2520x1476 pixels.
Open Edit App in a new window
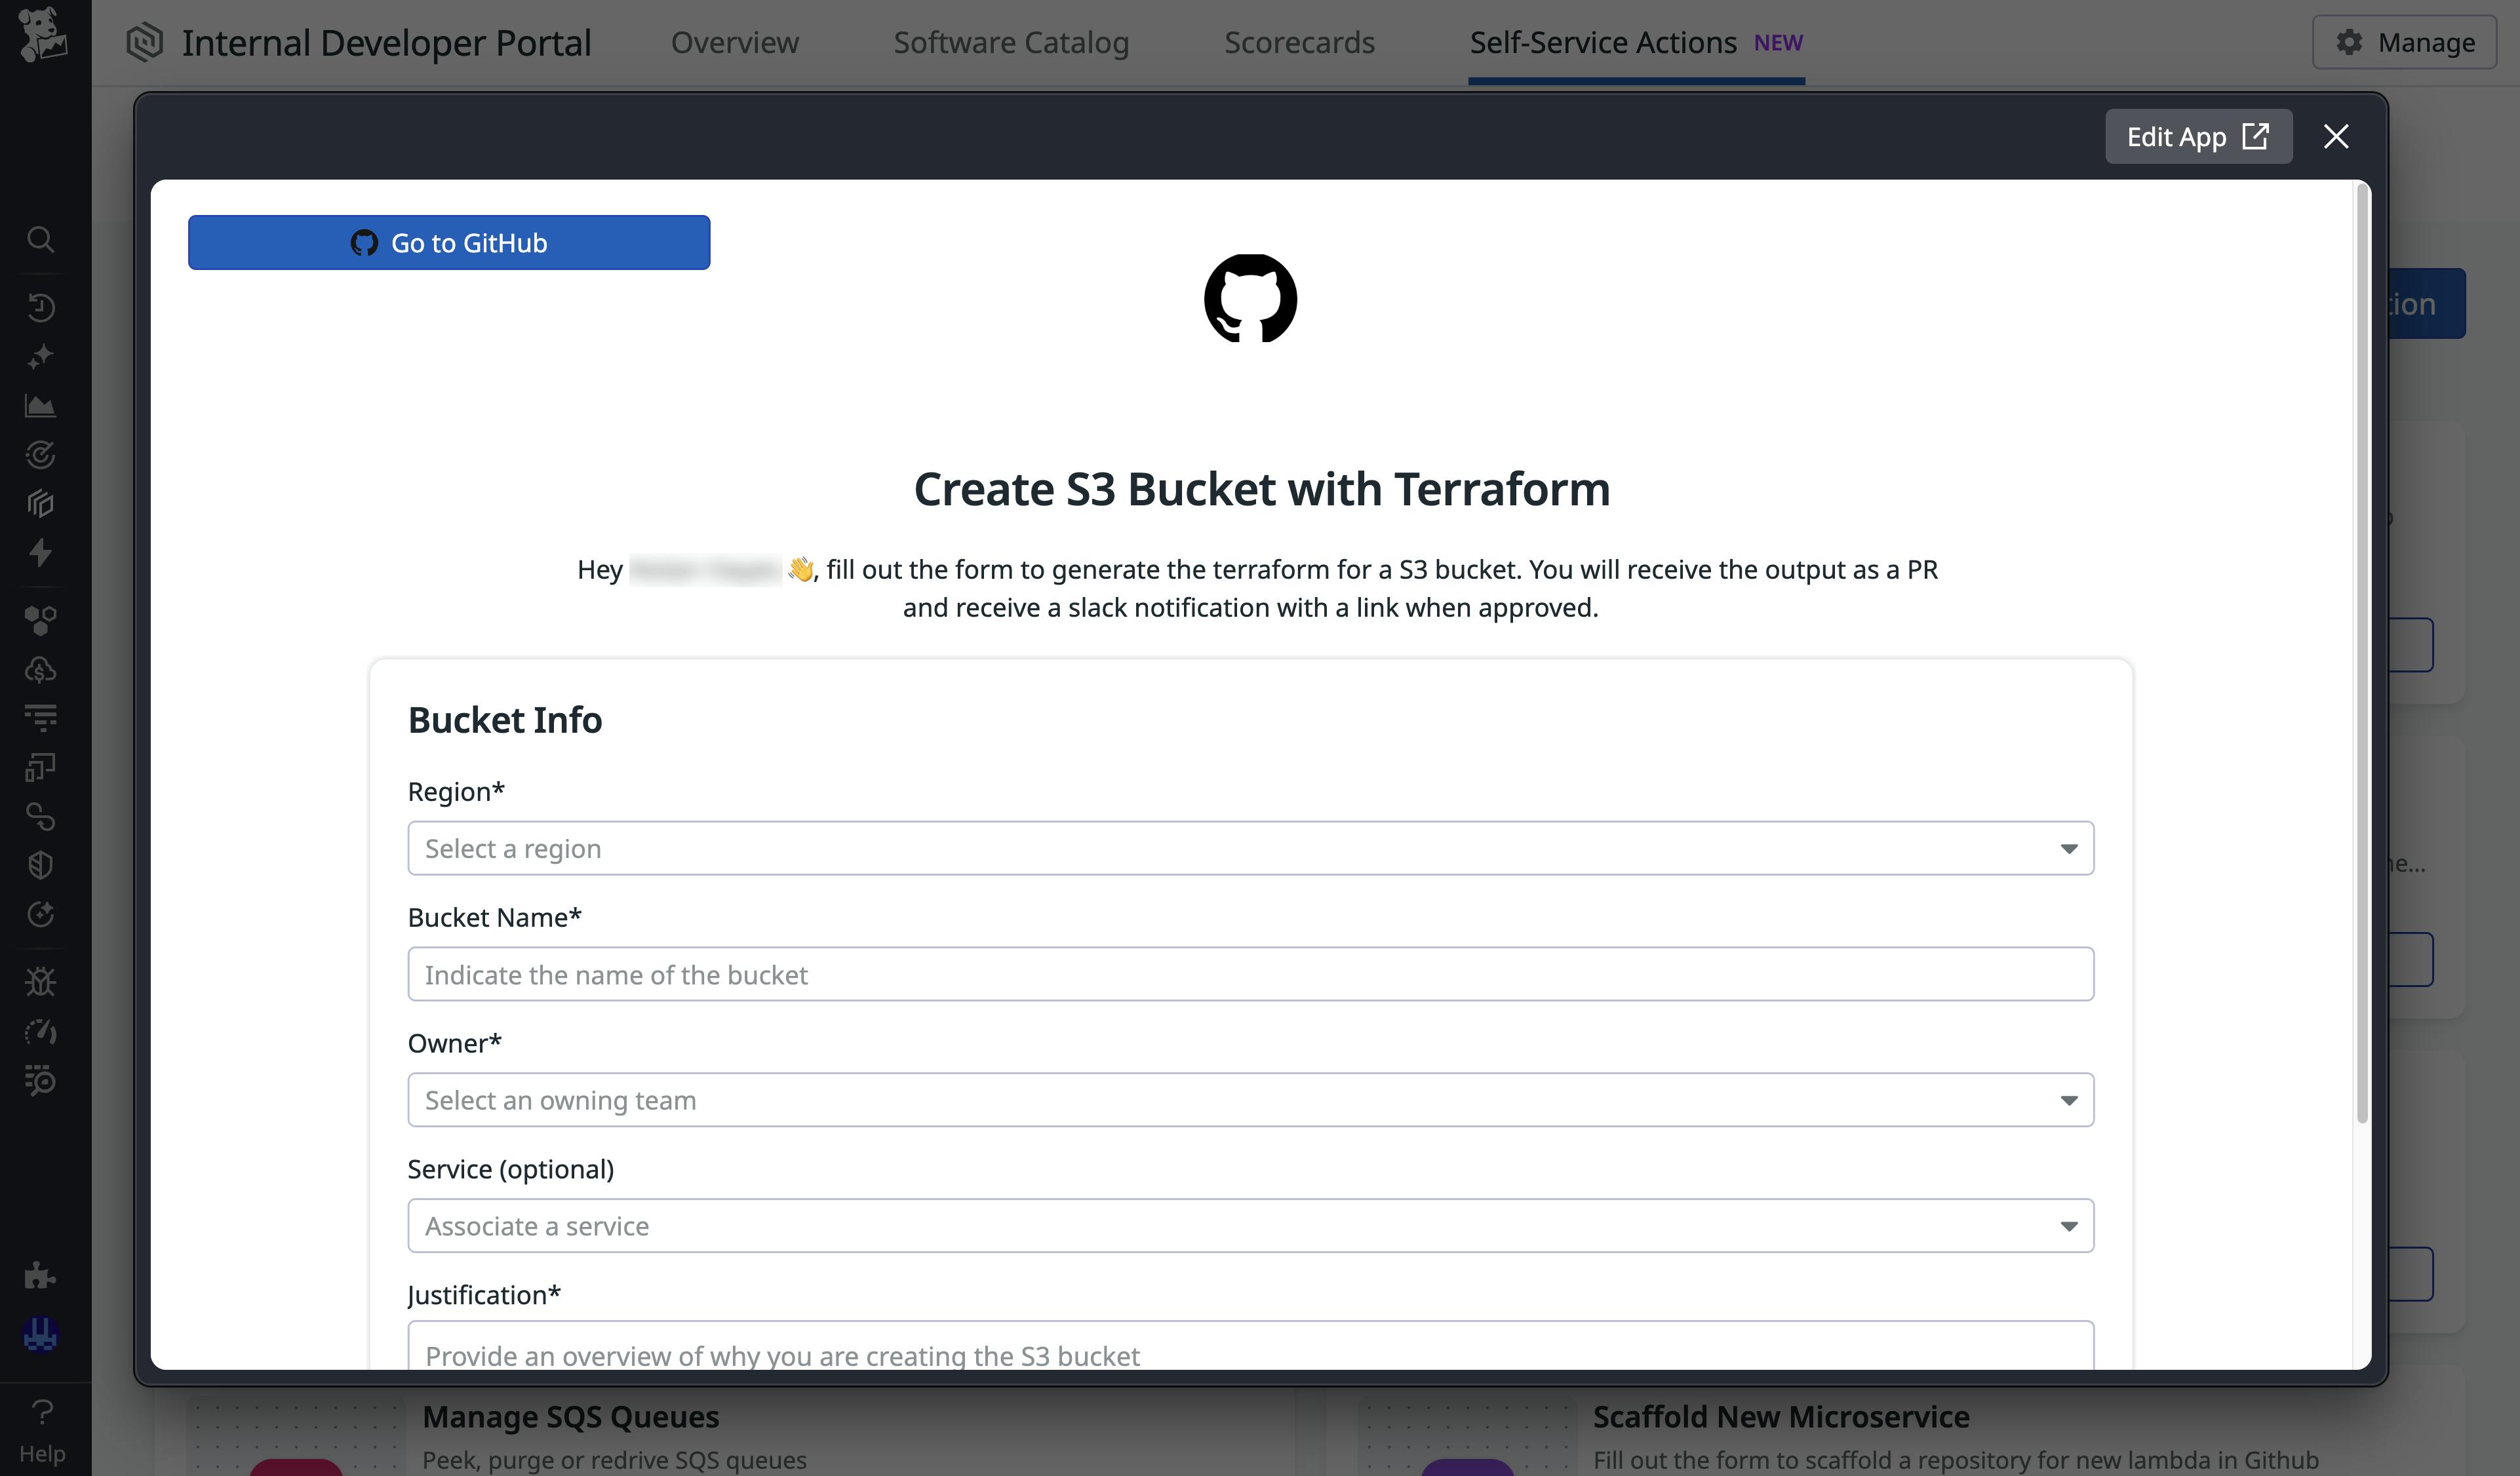tap(2198, 136)
